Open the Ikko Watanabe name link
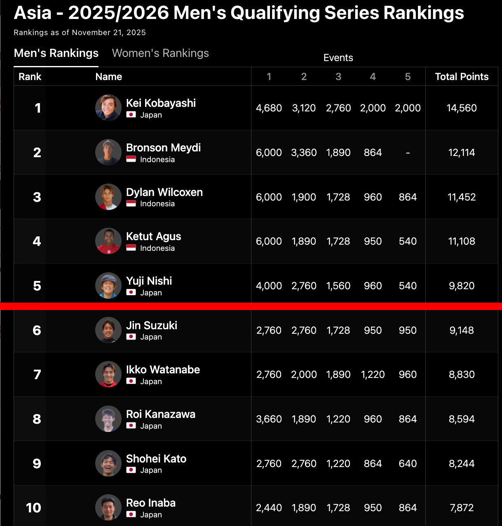502x526 pixels. 163,370
